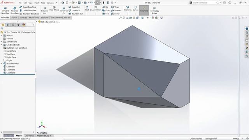The width and height of the screenshot is (249, 140).
Task: Open the Insert menu
Action: (37, 3)
